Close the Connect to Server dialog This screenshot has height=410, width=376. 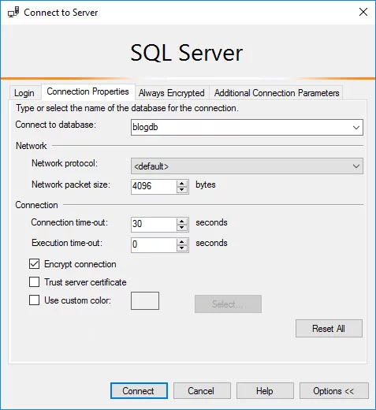(x=363, y=12)
